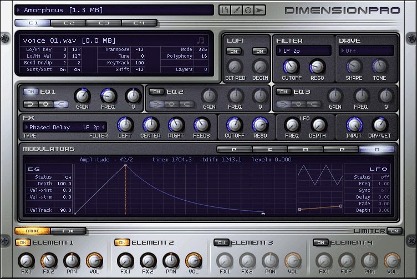Select EQ 2 high shelf shape icon
Screen dimensions: 417x279
[x=186, y=104]
